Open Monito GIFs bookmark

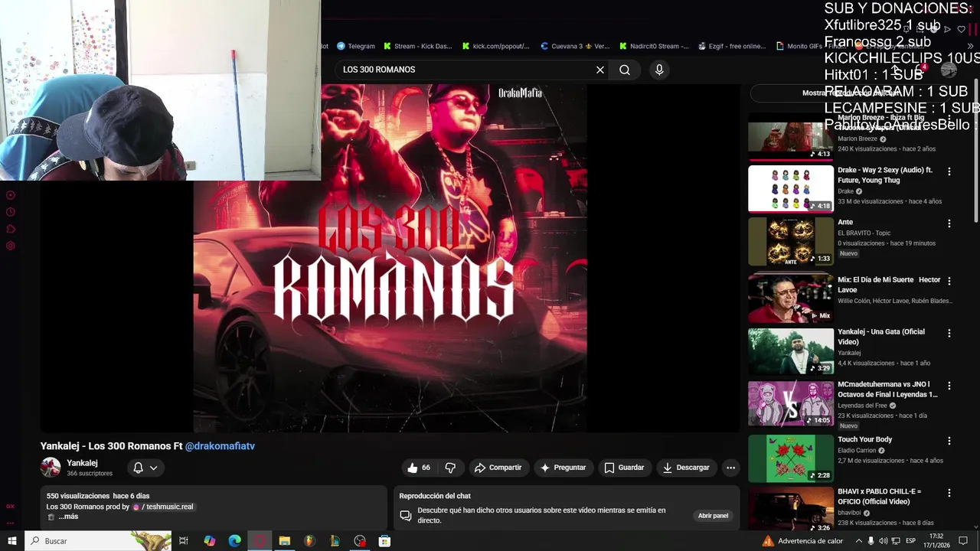811,46
